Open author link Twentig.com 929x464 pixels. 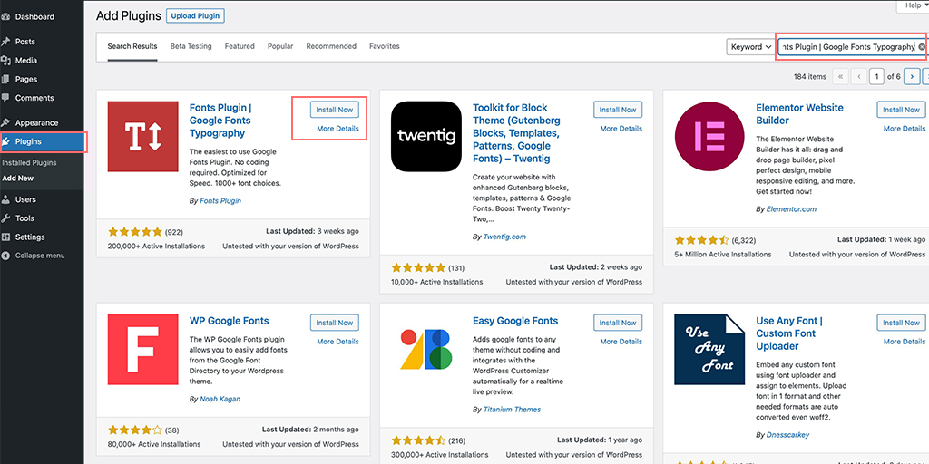pyautogui.click(x=504, y=237)
